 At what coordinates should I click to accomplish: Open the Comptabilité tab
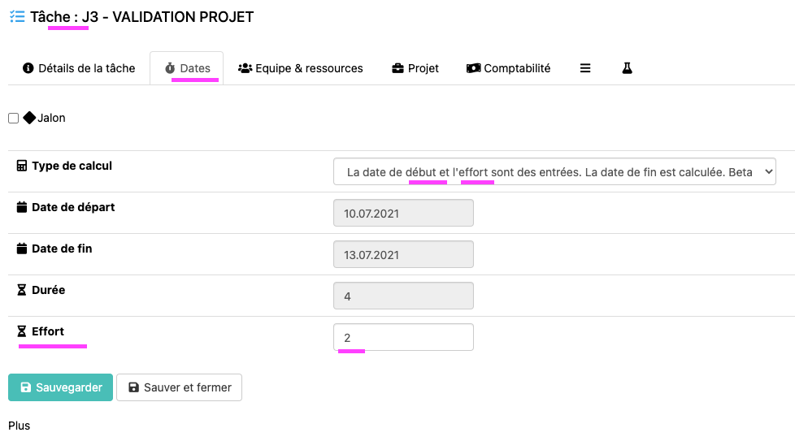[508, 68]
